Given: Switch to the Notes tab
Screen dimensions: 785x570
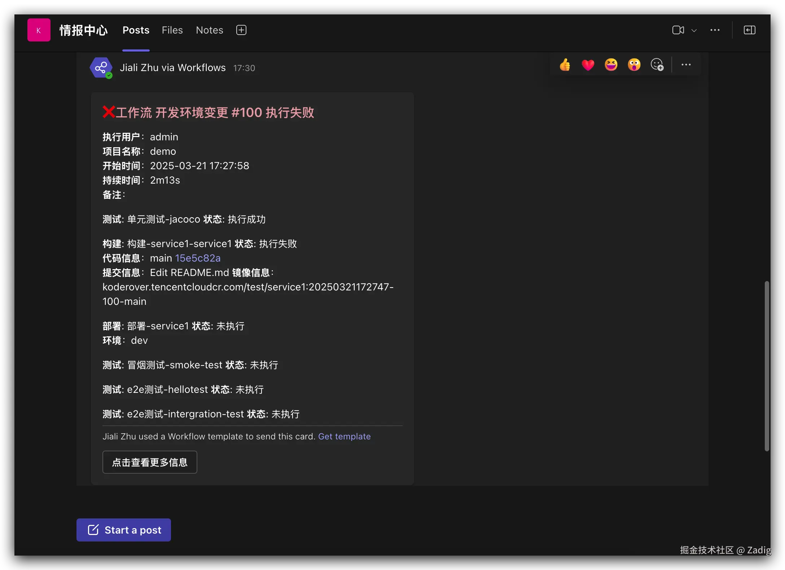Looking at the screenshot, I should click(x=209, y=30).
